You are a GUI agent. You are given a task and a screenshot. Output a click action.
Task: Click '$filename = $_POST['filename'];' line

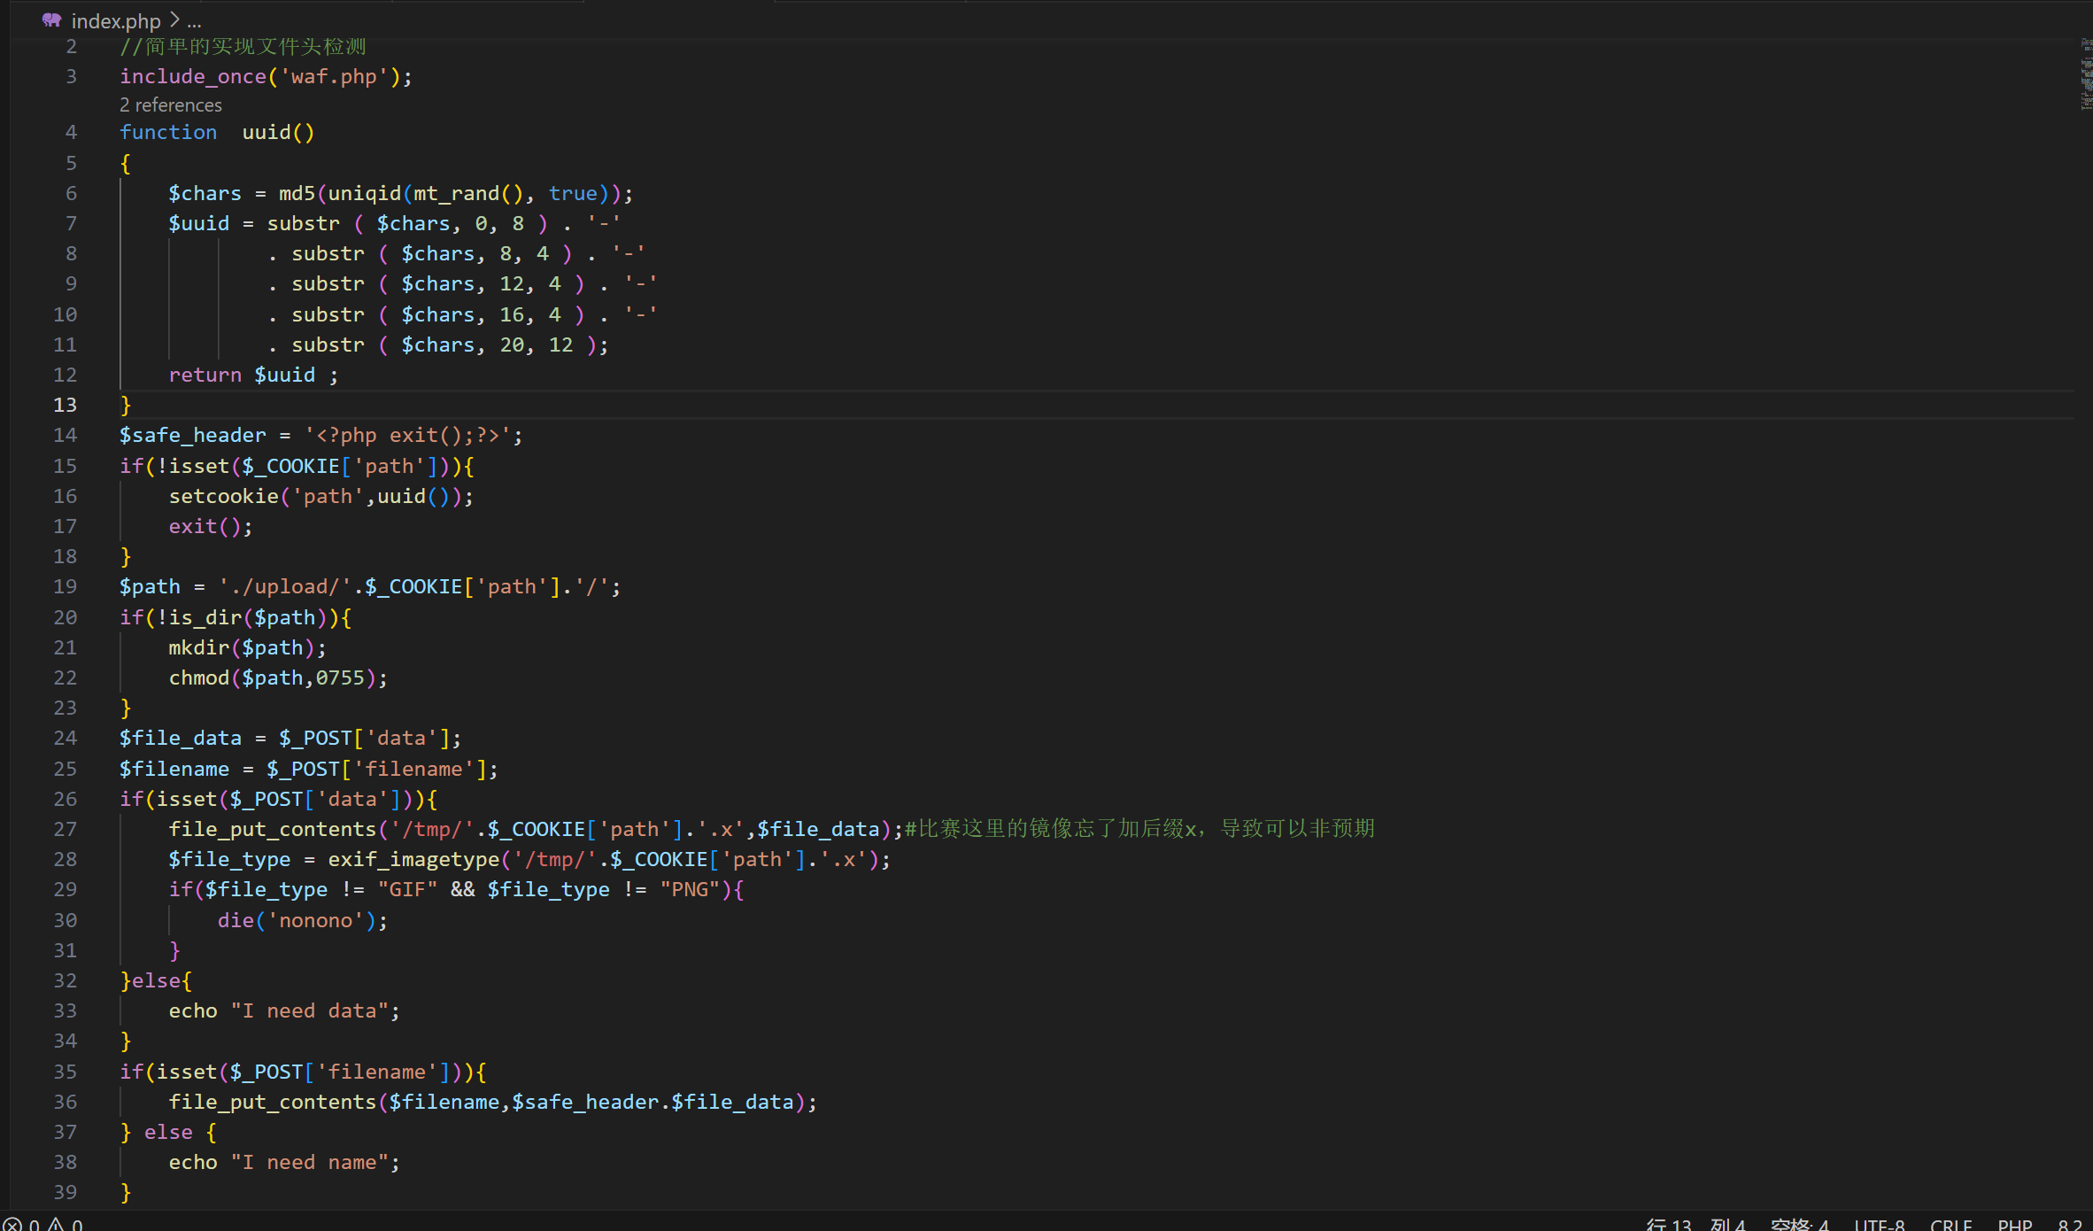tap(309, 769)
